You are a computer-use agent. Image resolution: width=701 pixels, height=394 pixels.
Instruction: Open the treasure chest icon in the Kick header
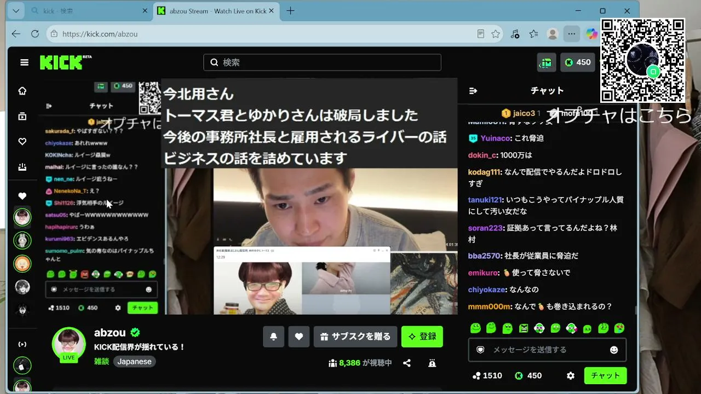tap(547, 62)
